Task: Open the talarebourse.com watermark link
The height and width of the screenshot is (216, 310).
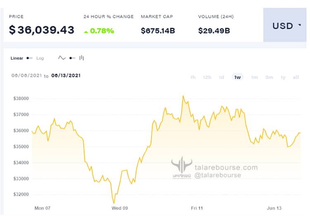Action: point(226,167)
